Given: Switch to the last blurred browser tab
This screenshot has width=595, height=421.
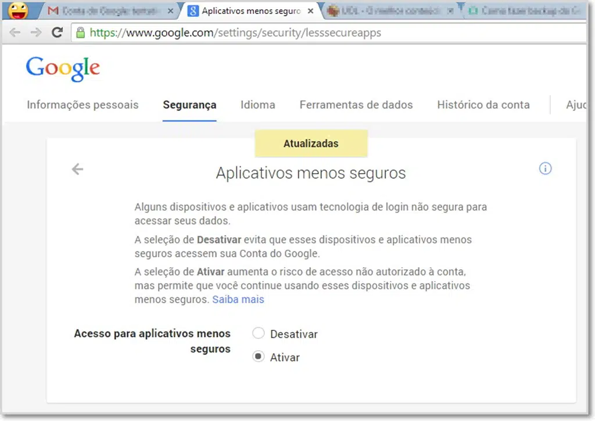Looking at the screenshot, I should click(x=525, y=11).
